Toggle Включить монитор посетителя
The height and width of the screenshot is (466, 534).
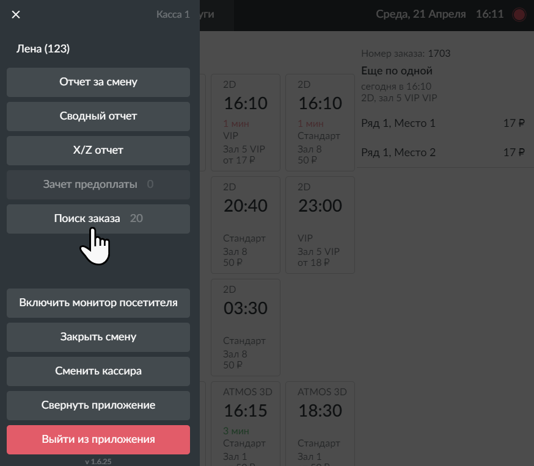click(98, 303)
